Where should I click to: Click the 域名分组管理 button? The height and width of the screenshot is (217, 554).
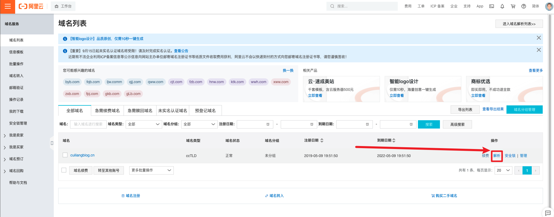pos(525,110)
